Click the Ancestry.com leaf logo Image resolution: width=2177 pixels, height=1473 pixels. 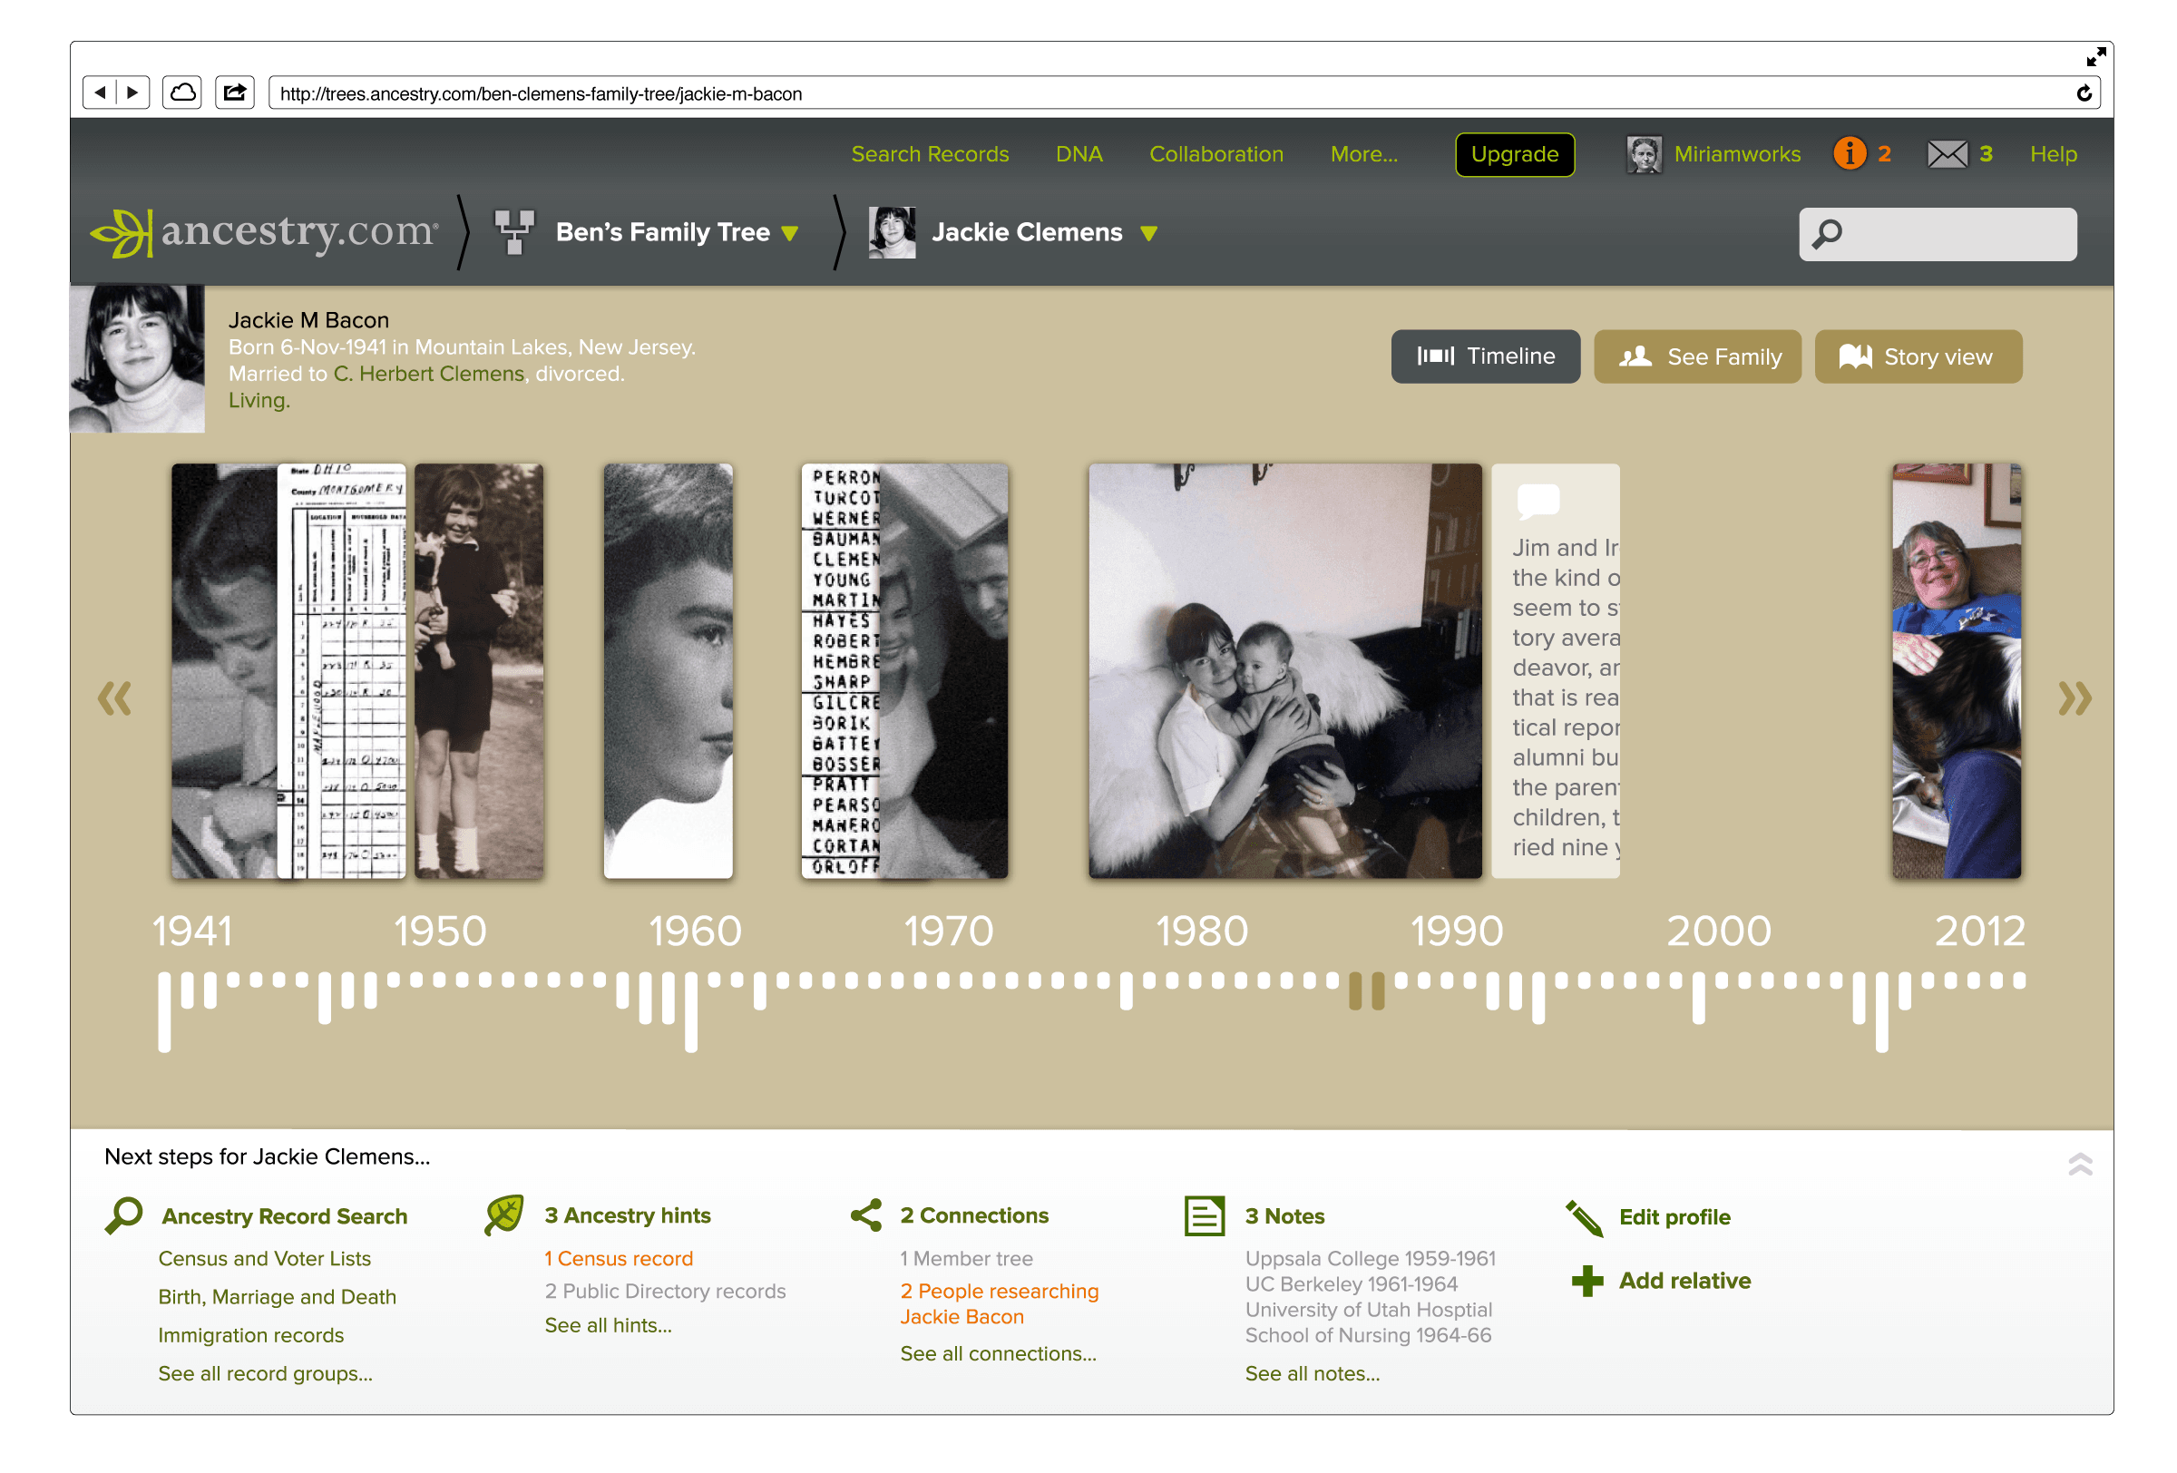coord(126,233)
